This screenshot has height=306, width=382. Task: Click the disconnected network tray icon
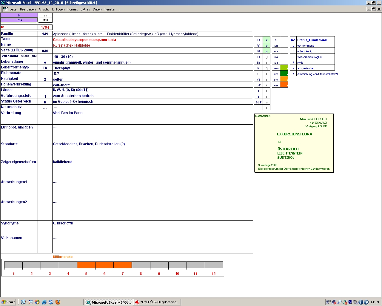tap(334, 302)
